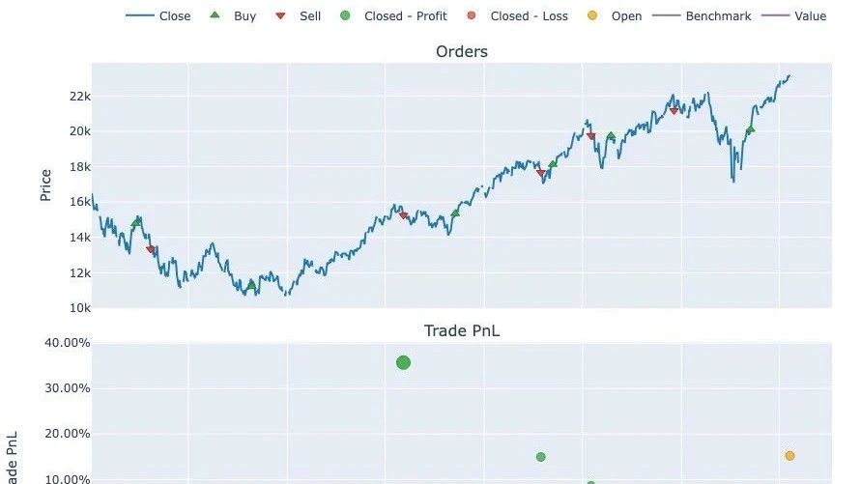Hide the Closed - Profit legend series
The width and height of the screenshot is (861, 484).
345,16
